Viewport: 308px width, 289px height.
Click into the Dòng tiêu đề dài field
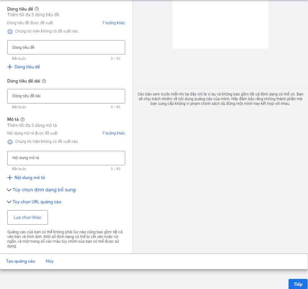coord(66,96)
